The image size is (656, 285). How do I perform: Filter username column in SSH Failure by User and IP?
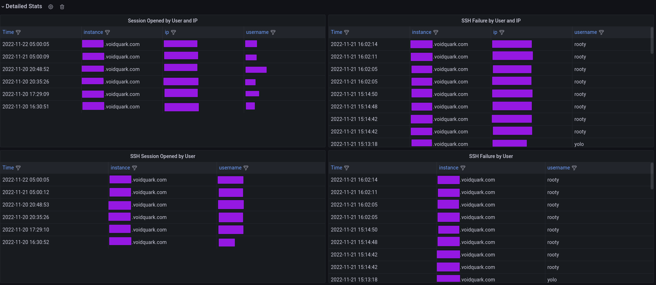[601, 32]
